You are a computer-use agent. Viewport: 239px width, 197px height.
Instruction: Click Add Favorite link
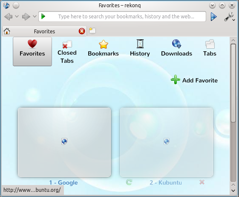pyautogui.click(x=194, y=80)
